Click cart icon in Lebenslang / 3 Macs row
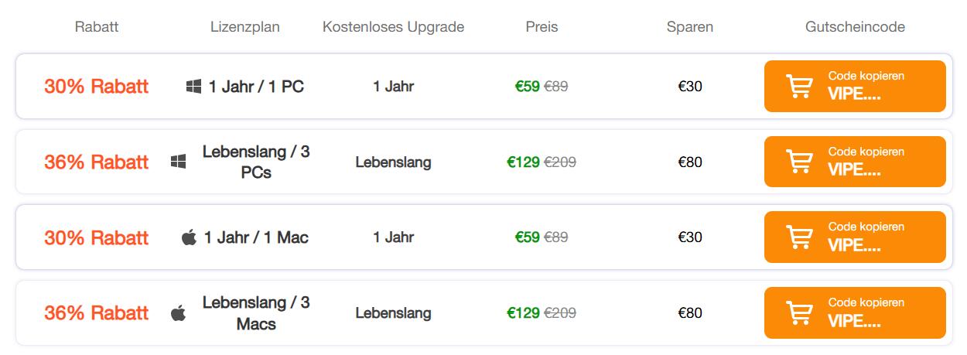The width and height of the screenshot is (967, 355). (x=798, y=312)
